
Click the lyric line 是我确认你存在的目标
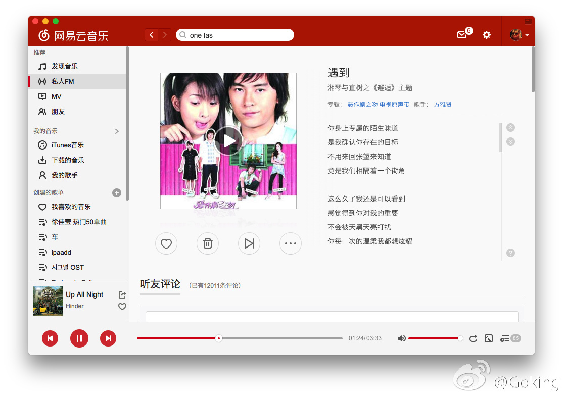coord(363,142)
